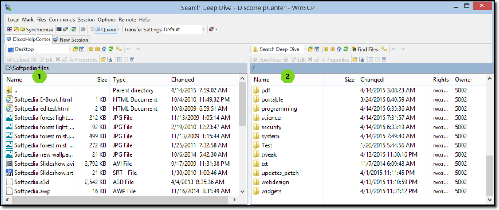
Task: Click local panel horizontal scrollbar right arrow
Action: [x=234, y=200]
